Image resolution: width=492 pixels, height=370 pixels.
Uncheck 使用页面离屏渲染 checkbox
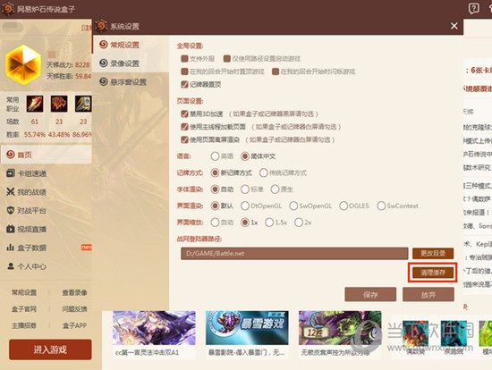click(184, 139)
